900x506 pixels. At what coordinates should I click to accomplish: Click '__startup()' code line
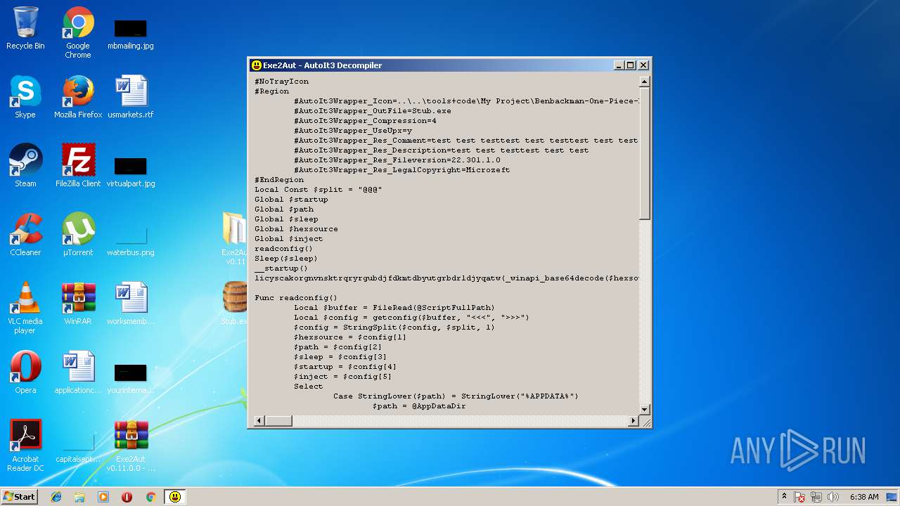pos(281,268)
